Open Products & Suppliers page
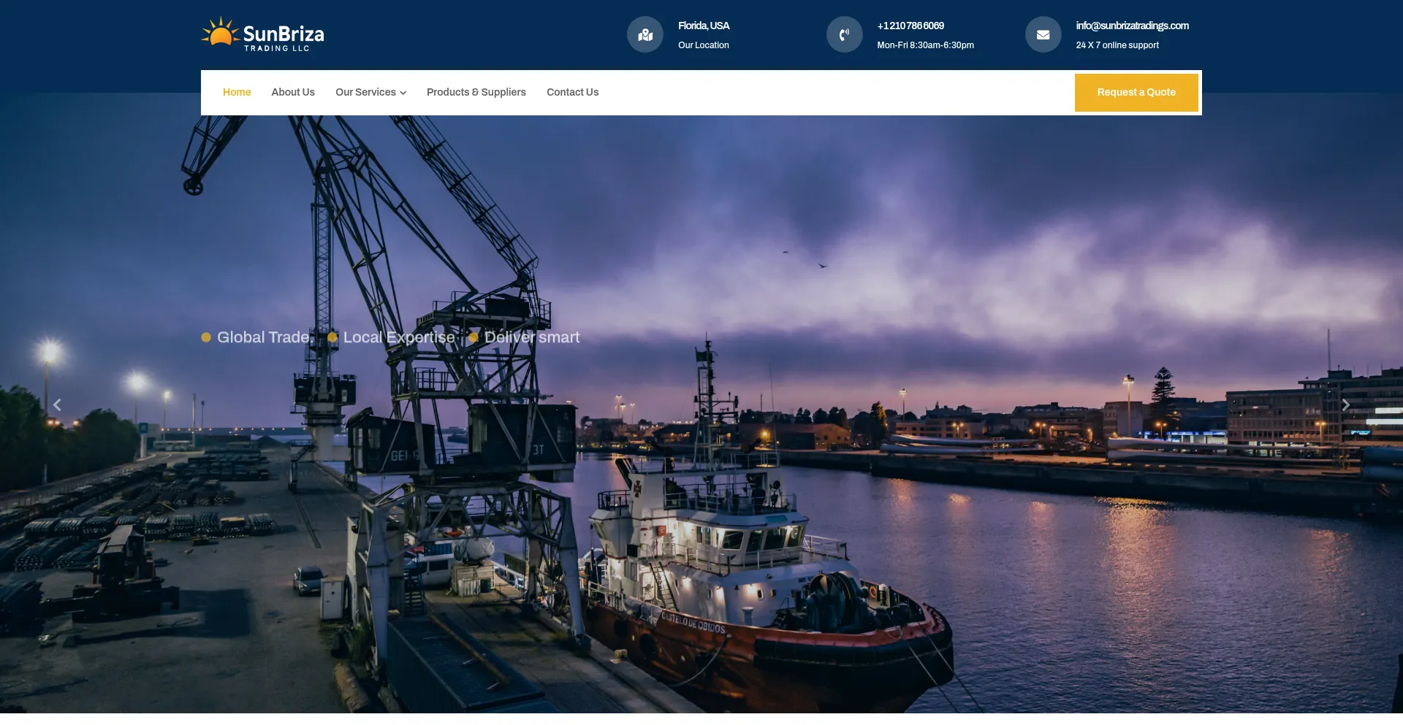The height and width of the screenshot is (725, 1403). [476, 93]
